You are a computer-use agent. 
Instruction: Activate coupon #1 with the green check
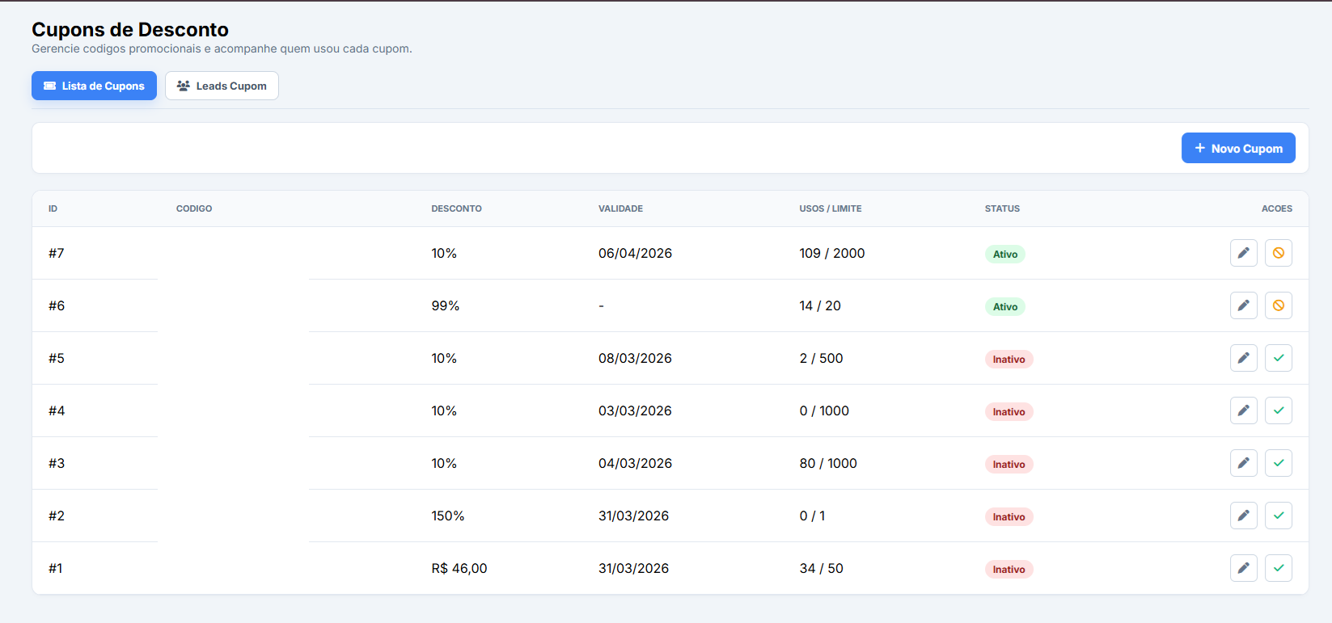coord(1278,568)
